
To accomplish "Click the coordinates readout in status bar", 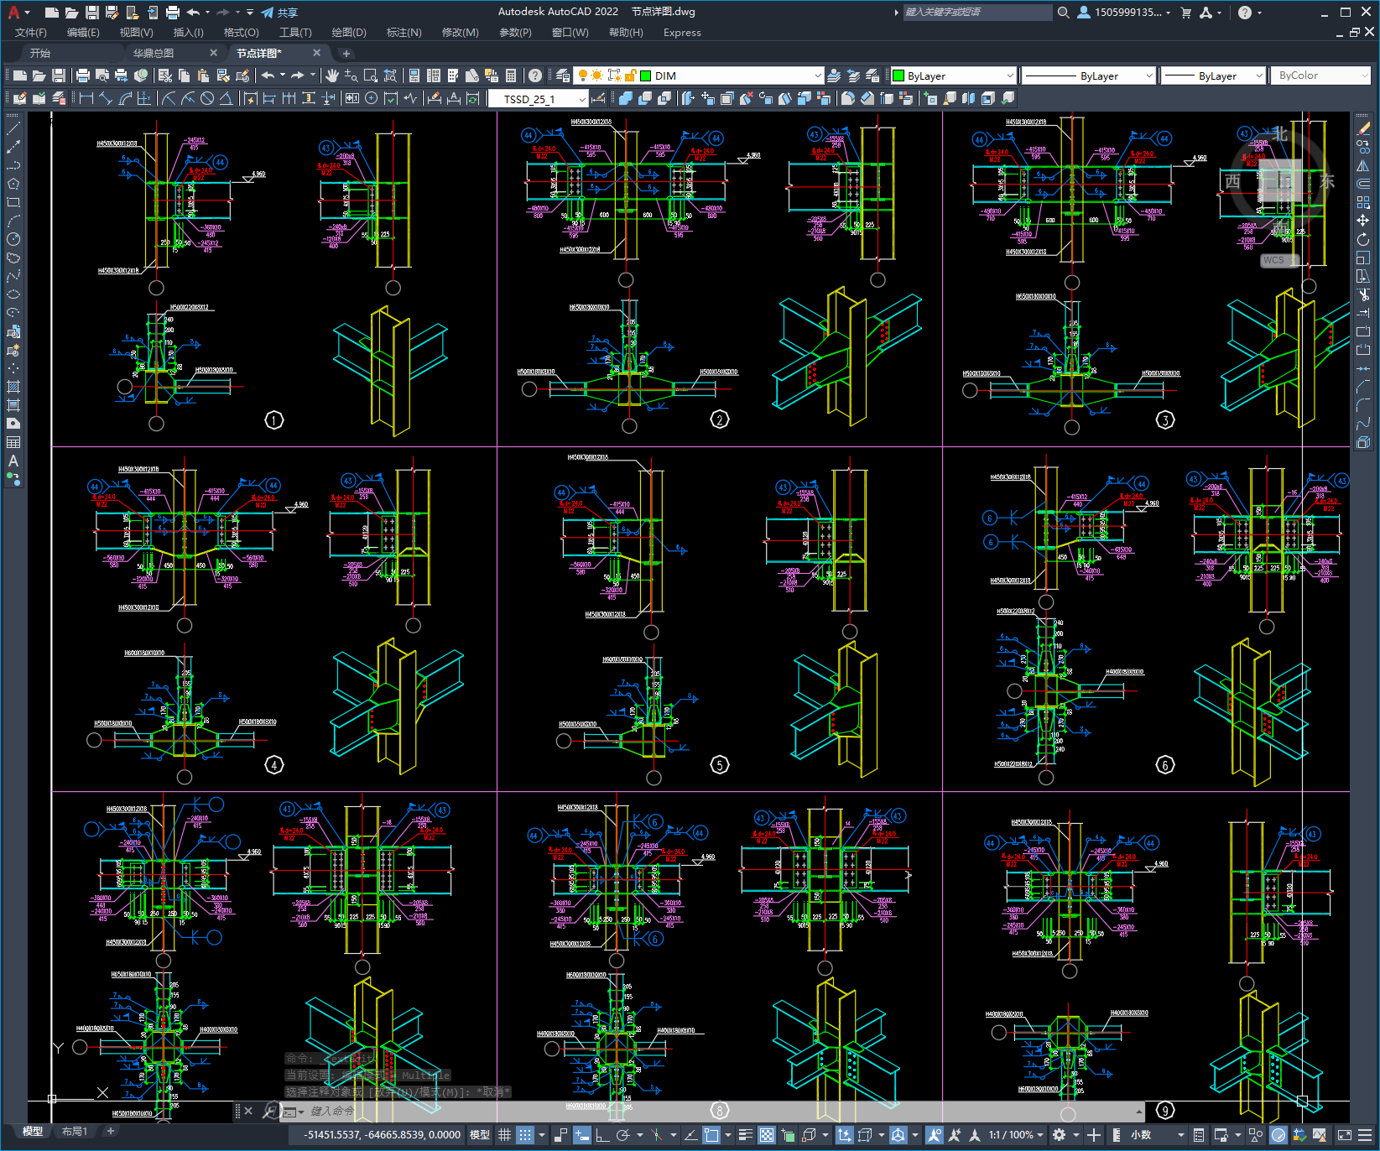I will click(x=383, y=1135).
